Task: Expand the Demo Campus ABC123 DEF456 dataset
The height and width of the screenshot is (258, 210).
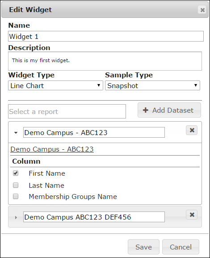Action: (16, 217)
